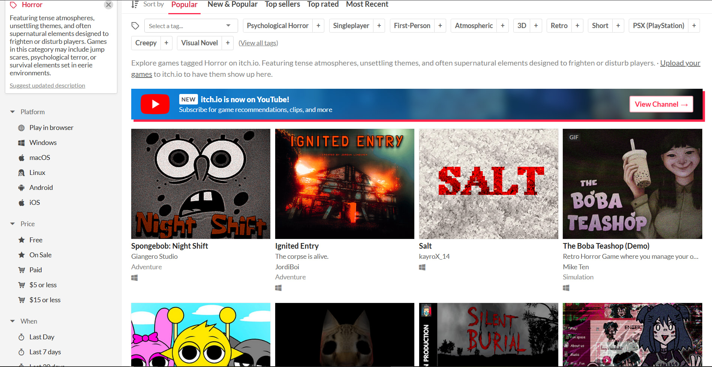Screen dimensions: 712x367
Task: Click Suggest updated description link
Action: pyautogui.click(x=47, y=86)
